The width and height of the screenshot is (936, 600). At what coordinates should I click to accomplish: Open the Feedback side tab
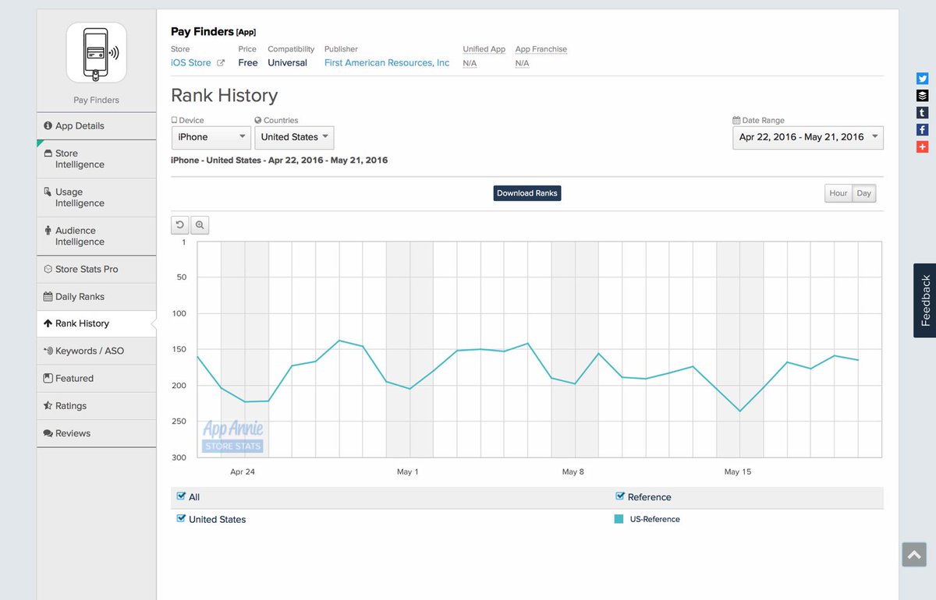(x=925, y=300)
